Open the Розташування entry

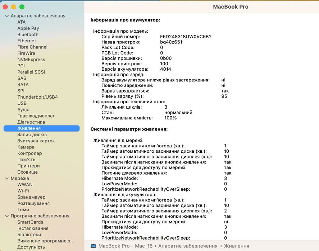[x=33, y=203]
